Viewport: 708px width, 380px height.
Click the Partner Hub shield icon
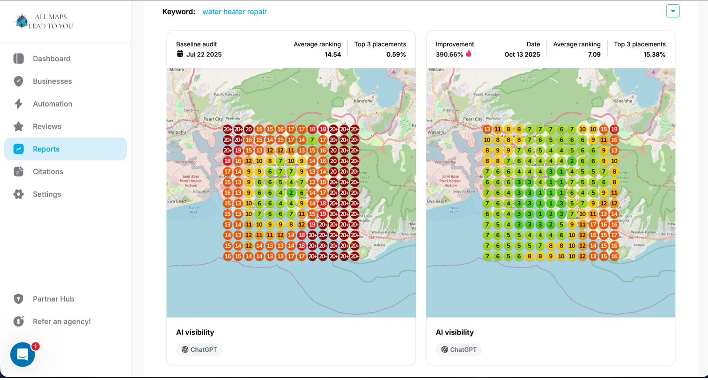pyautogui.click(x=19, y=299)
